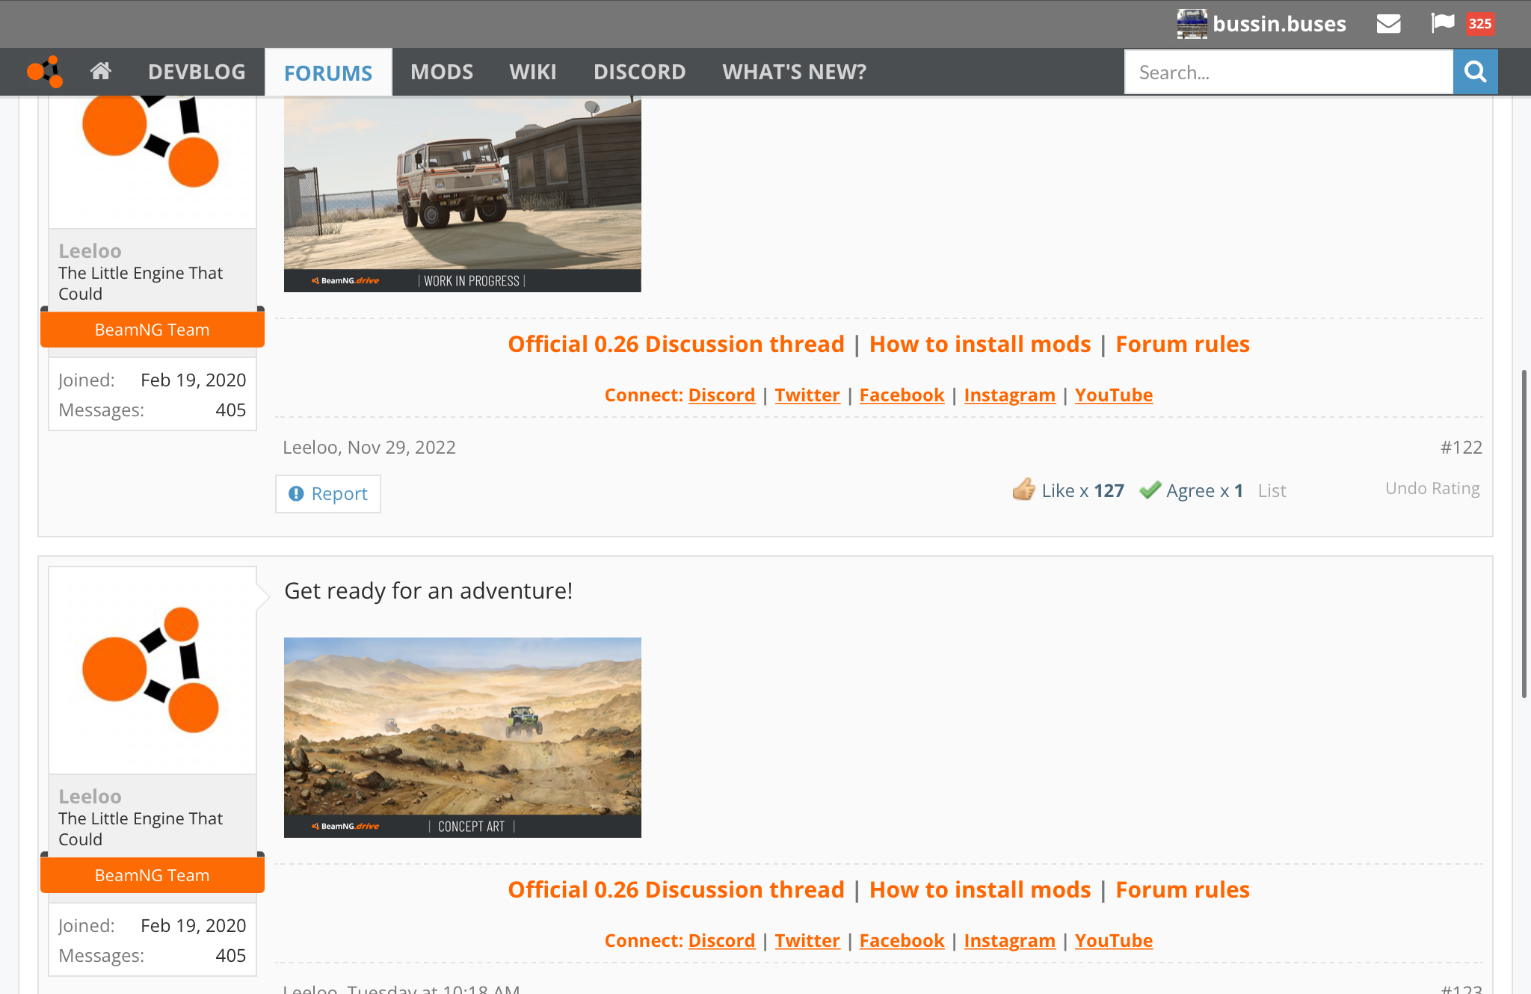Click bussin.buses user avatar icon
The height and width of the screenshot is (994, 1531).
[1192, 24]
